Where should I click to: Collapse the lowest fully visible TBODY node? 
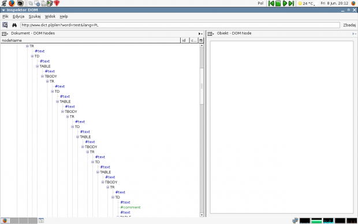(x=103, y=182)
